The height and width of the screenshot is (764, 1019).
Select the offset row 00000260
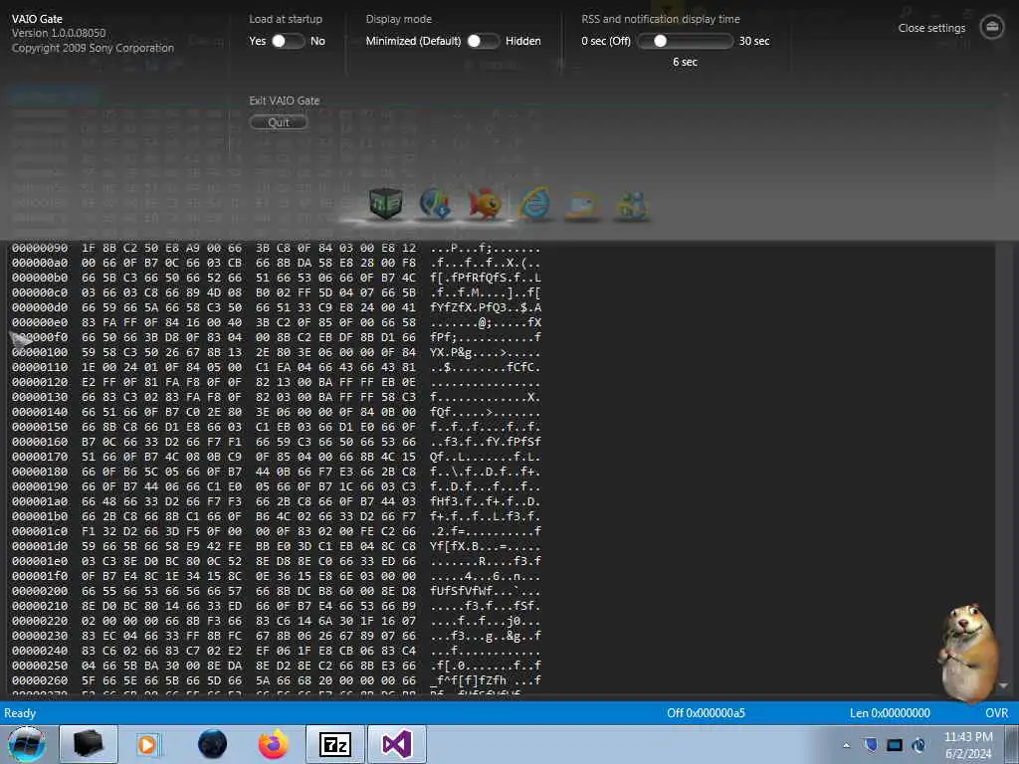(x=40, y=680)
